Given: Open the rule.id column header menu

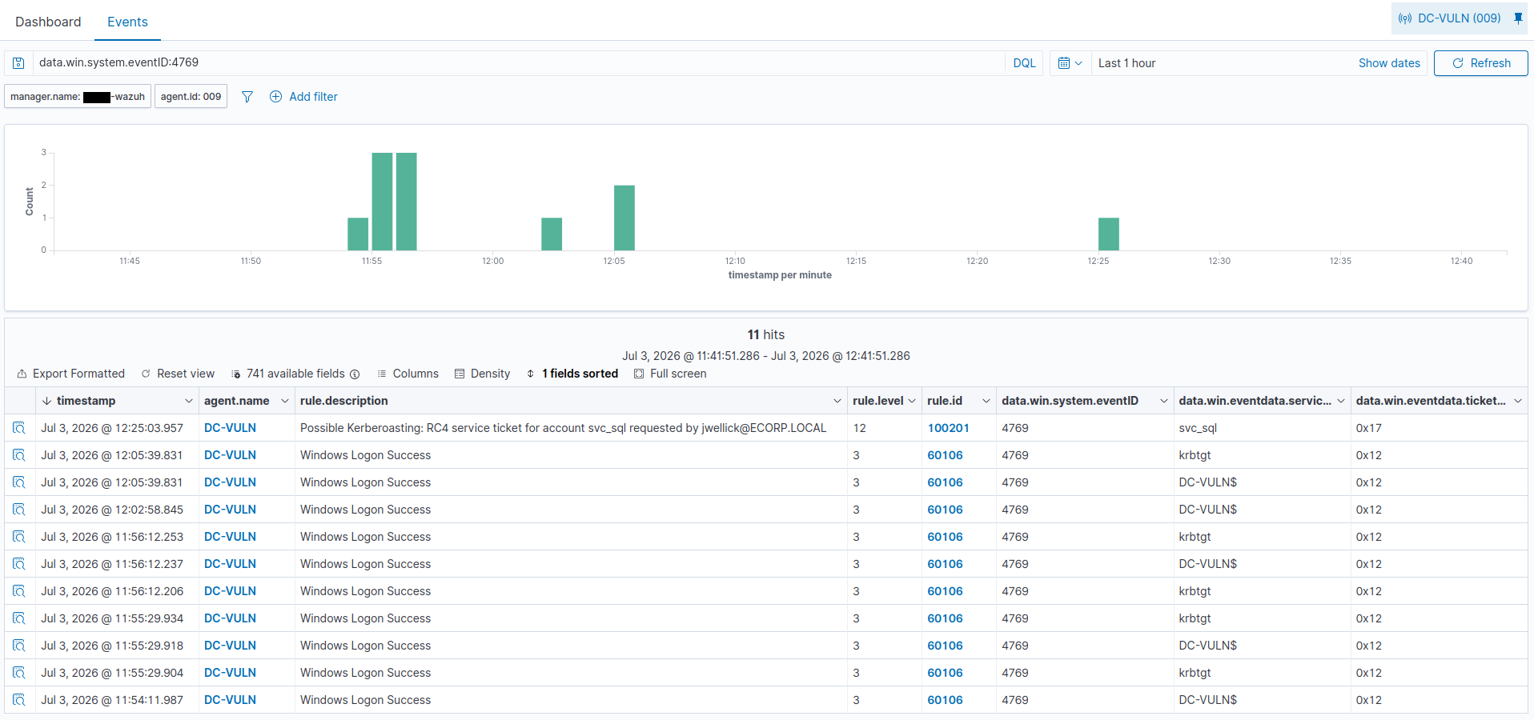Looking at the screenshot, I should (986, 401).
